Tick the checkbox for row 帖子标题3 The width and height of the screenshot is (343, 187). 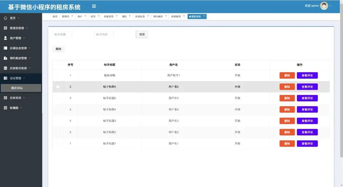click(x=58, y=121)
